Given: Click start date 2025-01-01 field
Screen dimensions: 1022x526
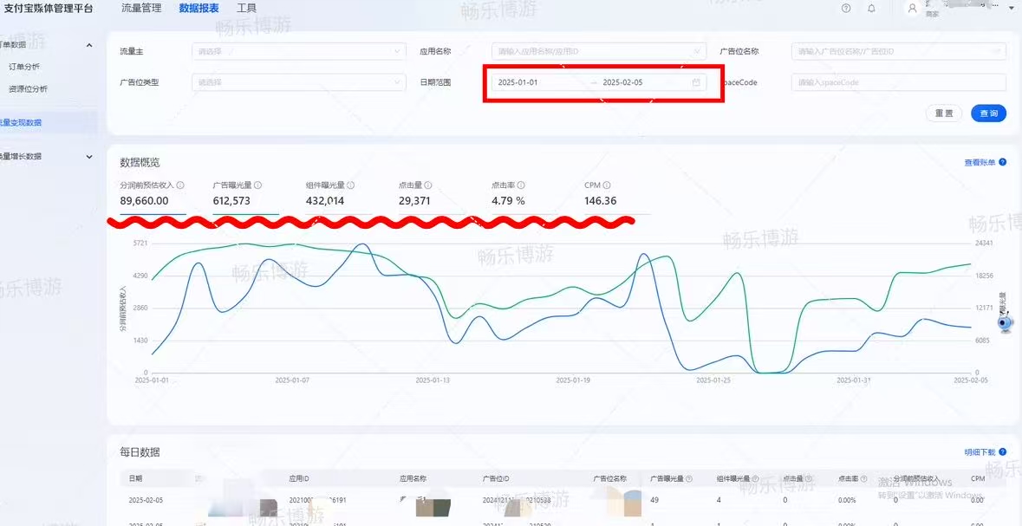Looking at the screenshot, I should point(518,83).
